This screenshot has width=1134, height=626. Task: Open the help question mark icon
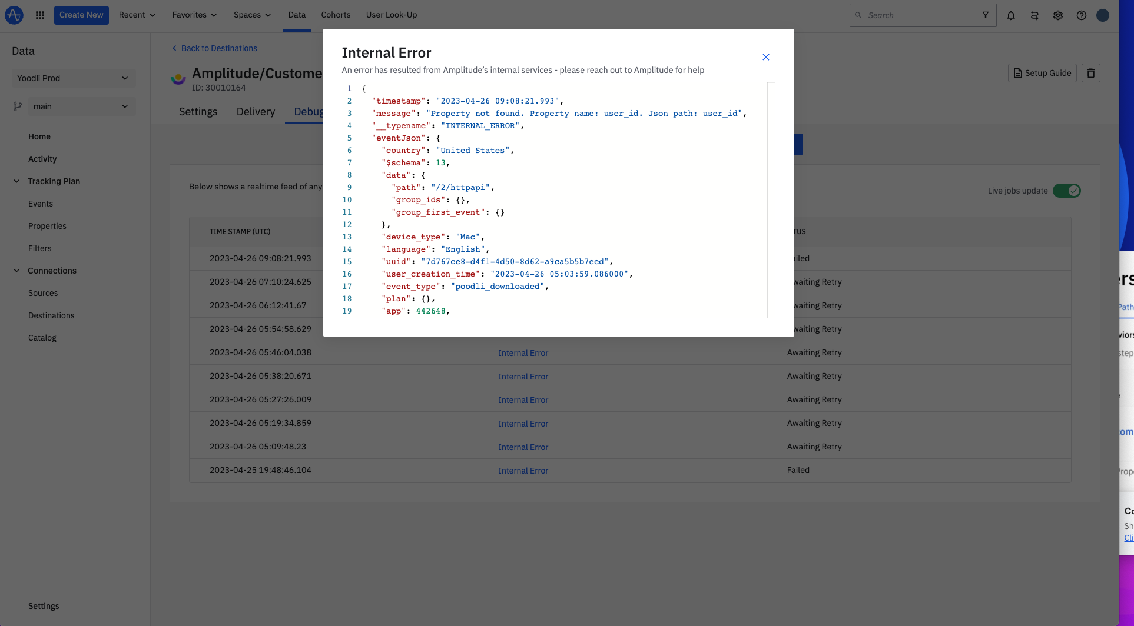tap(1082, 15)
